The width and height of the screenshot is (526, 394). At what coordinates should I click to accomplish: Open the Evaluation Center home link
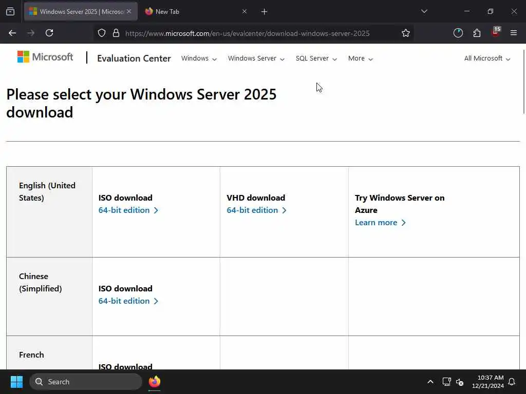point(134,58)
